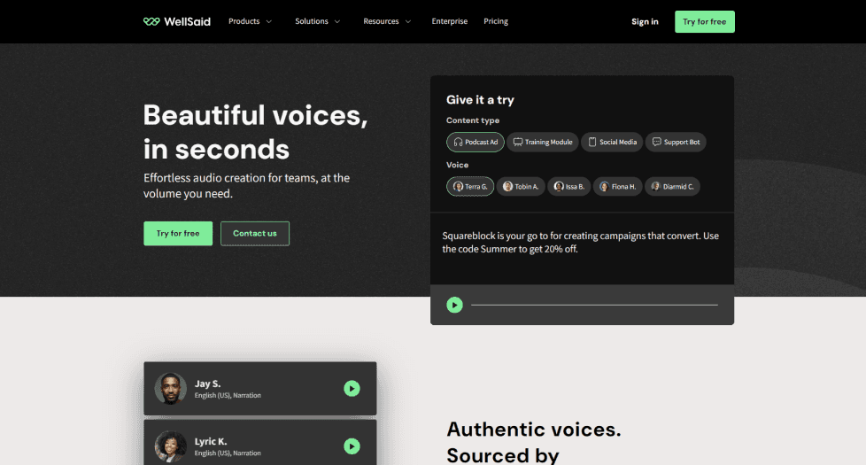Click the Jay S. name text
866x465 pixels.
point(208,384)
